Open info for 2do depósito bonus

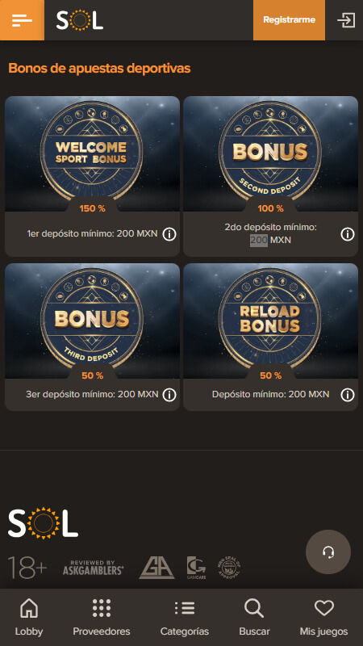click(x=348, y=234)
